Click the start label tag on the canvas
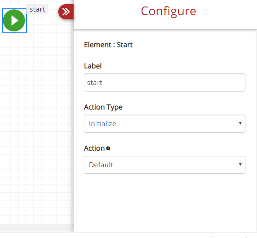The image size is (257, 238). (37, 9)
